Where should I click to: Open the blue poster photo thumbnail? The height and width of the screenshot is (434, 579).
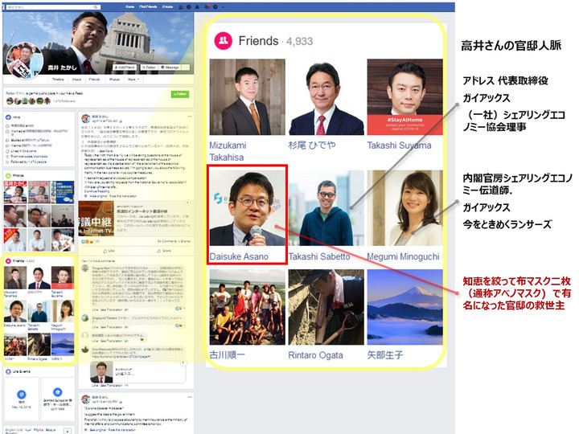point(63,192)
